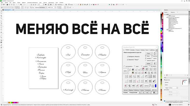Click the blue color swatch in macro panel
This screenshot has height=106, width=190.
click(156, 86)
